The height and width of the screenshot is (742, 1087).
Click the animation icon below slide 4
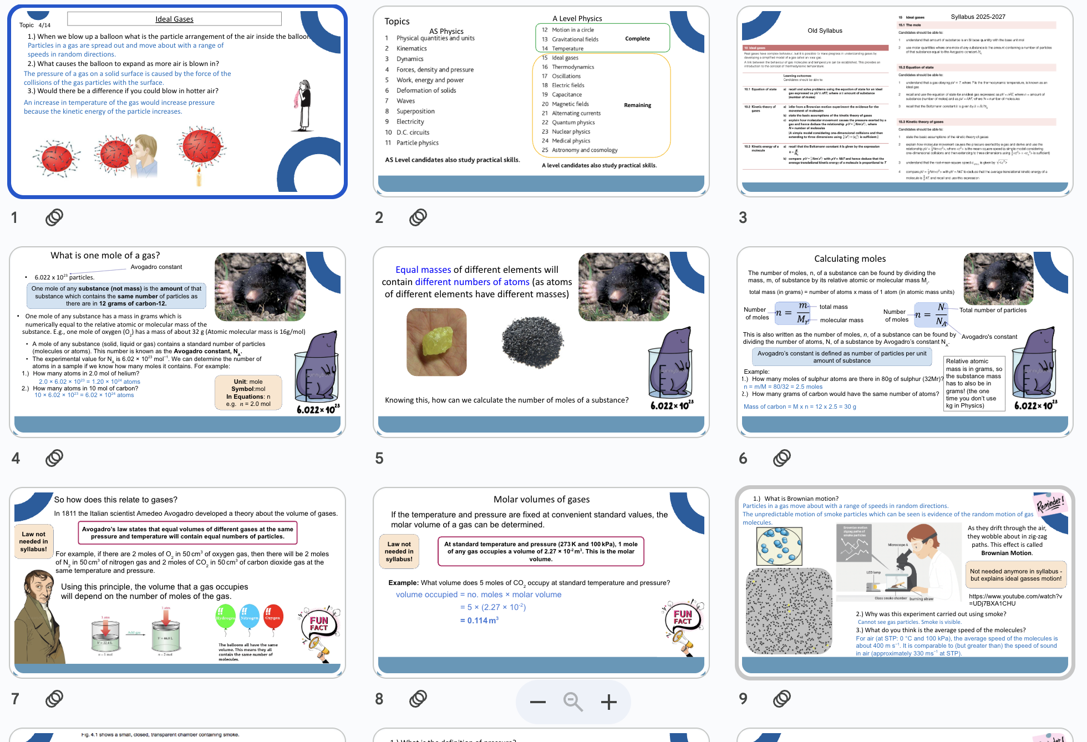click(x=54, y=458)
